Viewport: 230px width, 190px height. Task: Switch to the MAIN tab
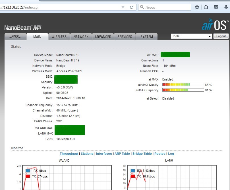tap(37, 37)
